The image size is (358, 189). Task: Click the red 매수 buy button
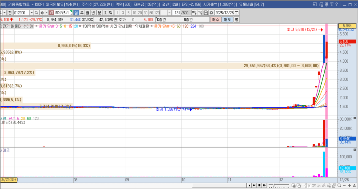click(216, 20)
